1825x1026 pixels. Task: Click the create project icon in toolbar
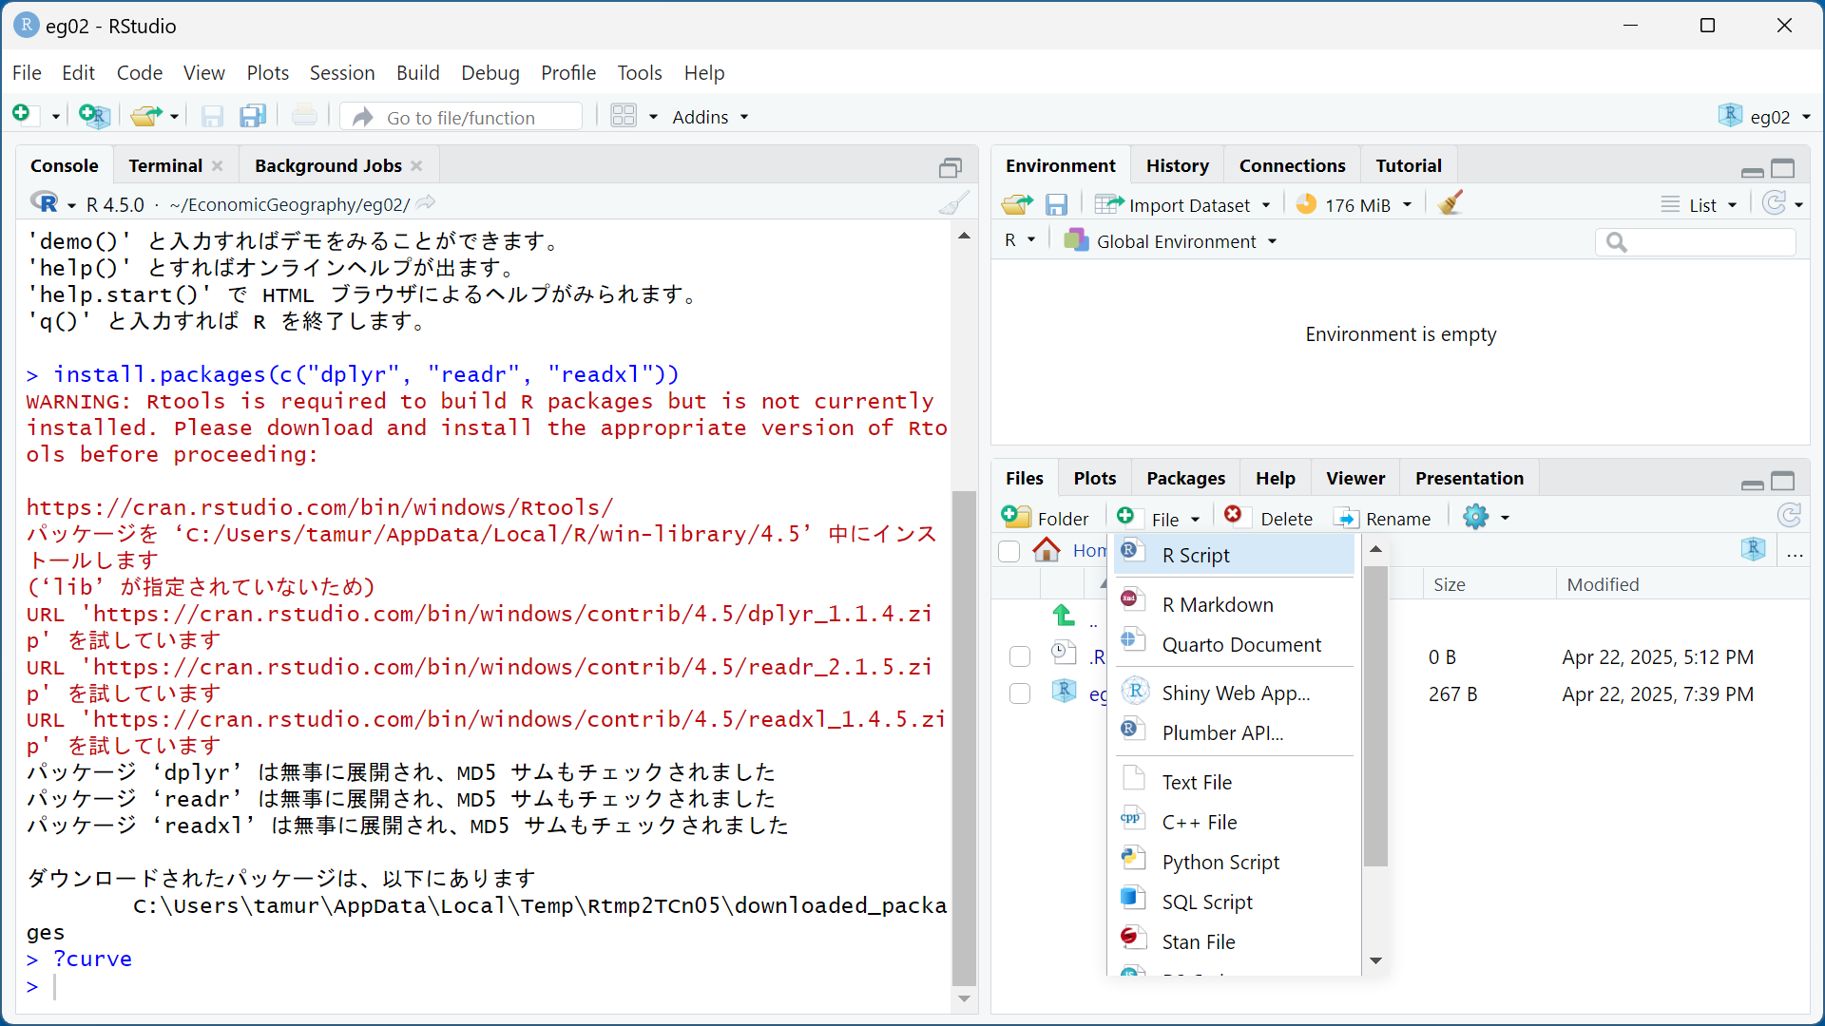[x=94, y=117]
